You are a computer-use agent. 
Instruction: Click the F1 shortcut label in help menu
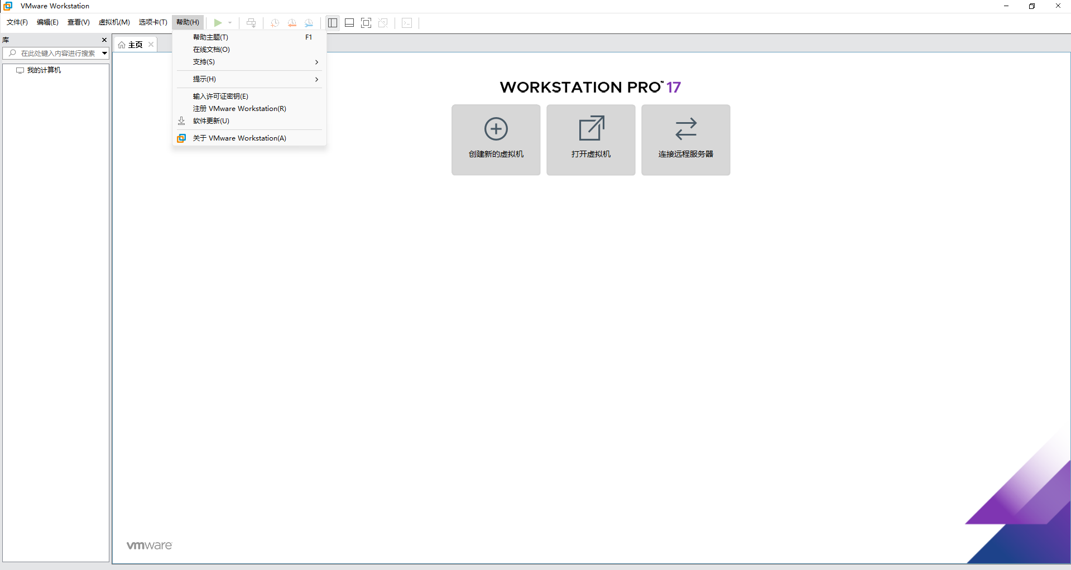(x=309, y=37)
